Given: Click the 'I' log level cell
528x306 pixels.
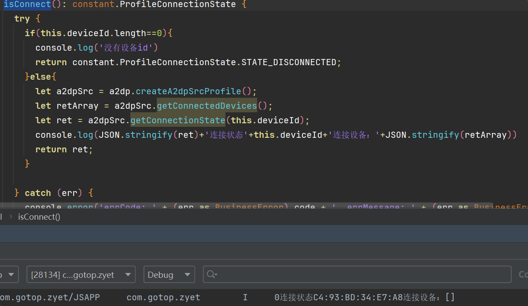Looking at the screenshot, I should (245, 297).
